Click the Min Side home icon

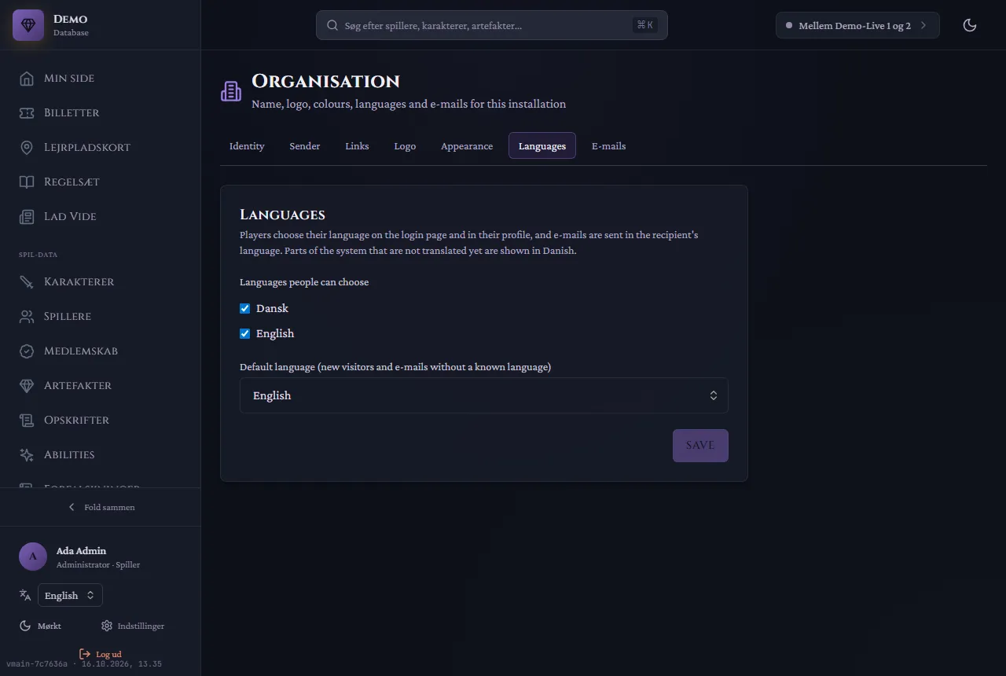[27, 78]
